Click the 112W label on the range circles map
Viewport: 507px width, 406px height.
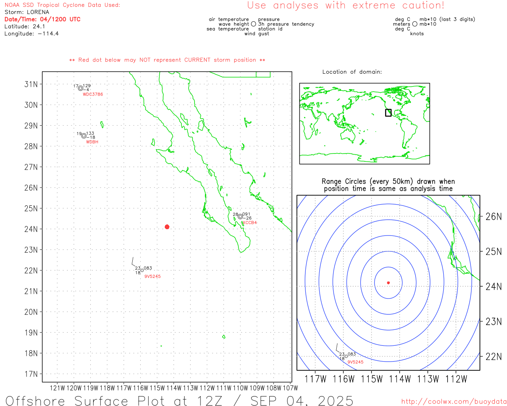456,379
